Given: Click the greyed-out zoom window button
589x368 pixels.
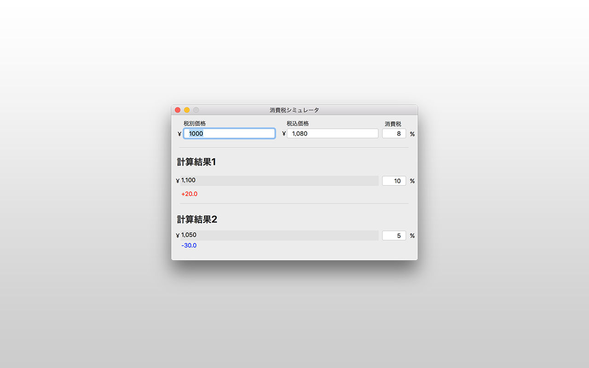Looking at the screenshot, I should click(x=196, y=110).
